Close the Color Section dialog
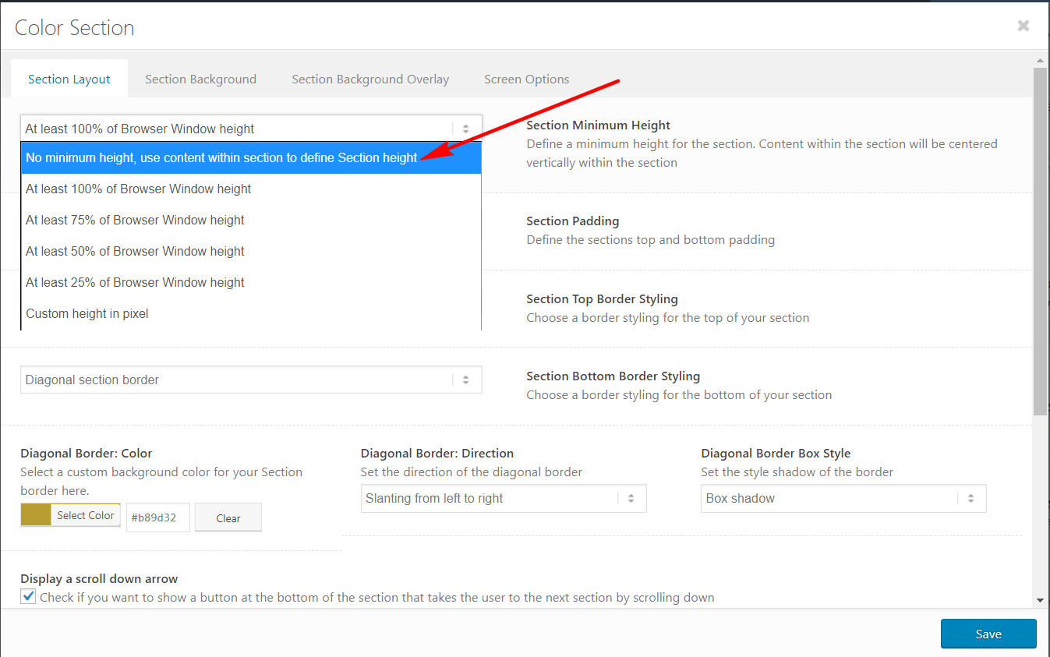Viewport: 1050px width, 657px height. pos(1023,26)
